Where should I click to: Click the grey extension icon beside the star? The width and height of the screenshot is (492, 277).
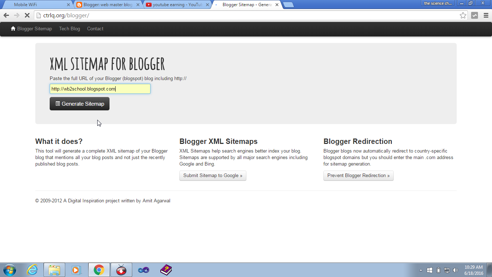(x=475, y=16)
